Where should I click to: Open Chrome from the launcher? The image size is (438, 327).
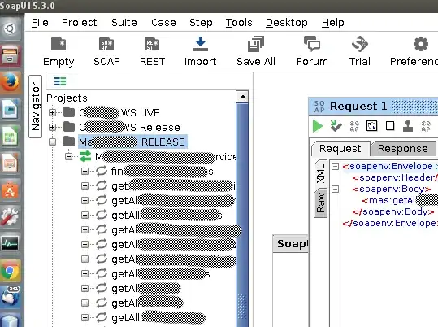pos(10,271)
